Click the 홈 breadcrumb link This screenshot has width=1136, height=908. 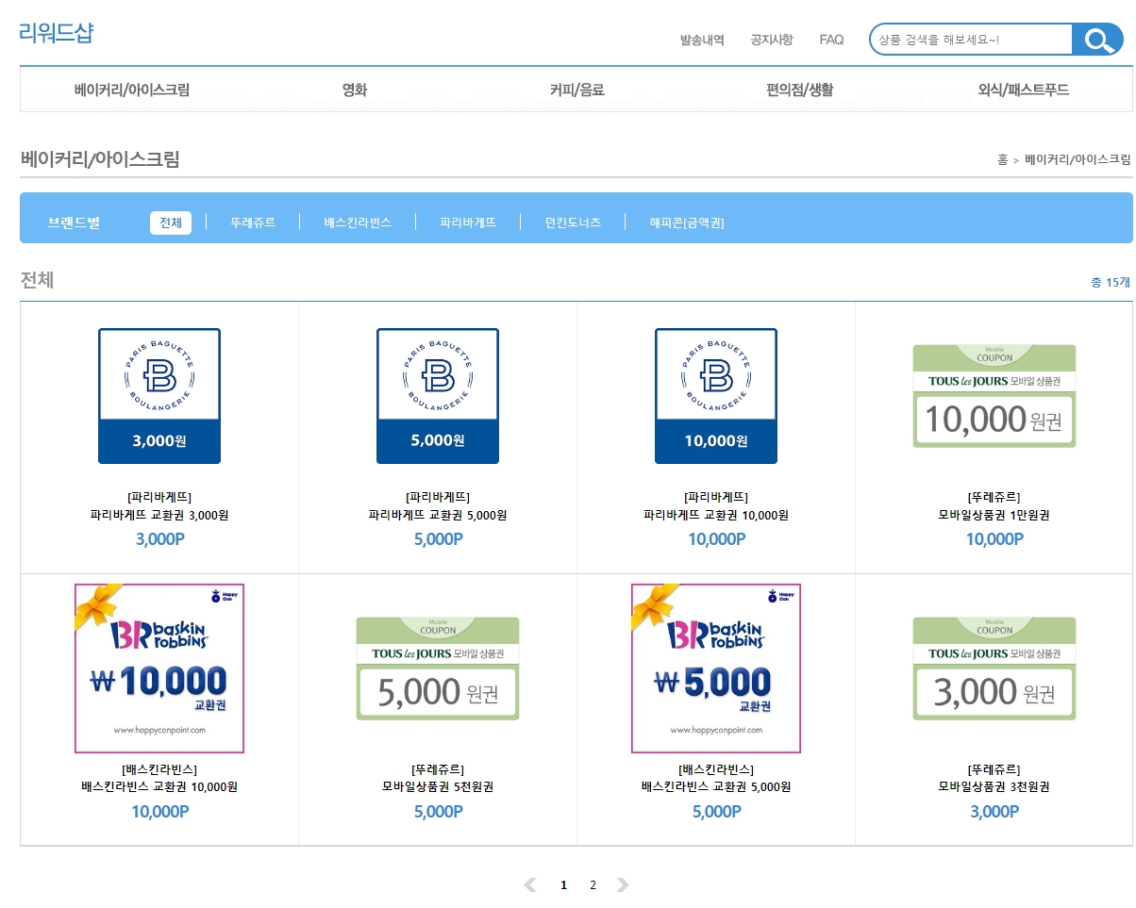1003,159
